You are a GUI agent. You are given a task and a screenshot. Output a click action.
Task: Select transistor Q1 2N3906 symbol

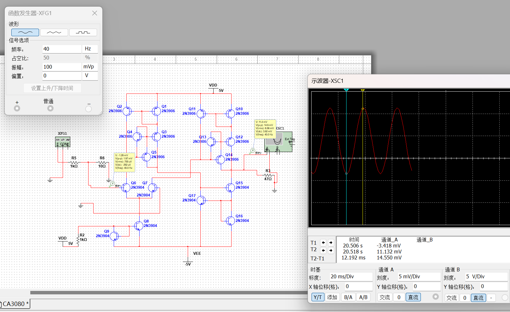pyautogui.click(x=156, y=111)
